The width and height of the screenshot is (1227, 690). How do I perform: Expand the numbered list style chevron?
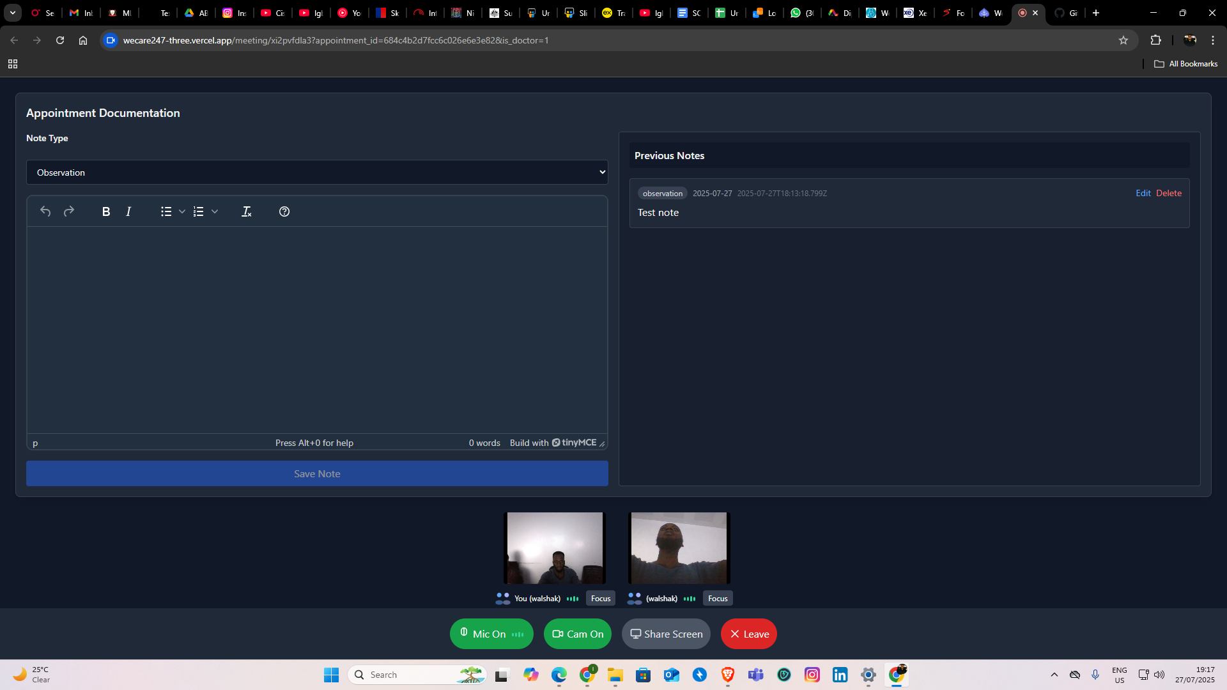pyautogui.click(x=214, y=211)
